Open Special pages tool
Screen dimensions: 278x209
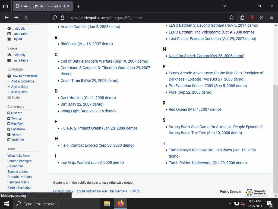pyautogui.click(x=17, y=172)
